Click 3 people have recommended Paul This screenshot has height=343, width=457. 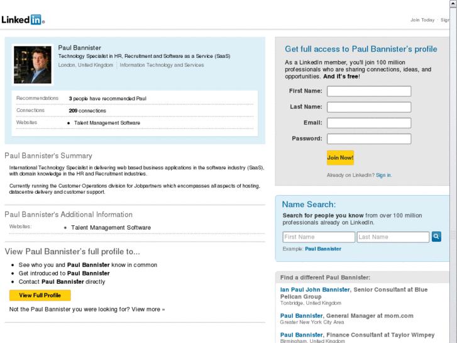coord(107,99)
